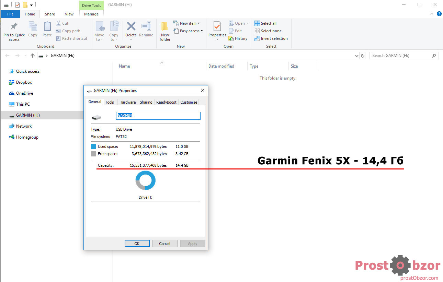This screenshot has width=443, height=282.
Task: Create a New folder from ribbon
Action: 165,27
